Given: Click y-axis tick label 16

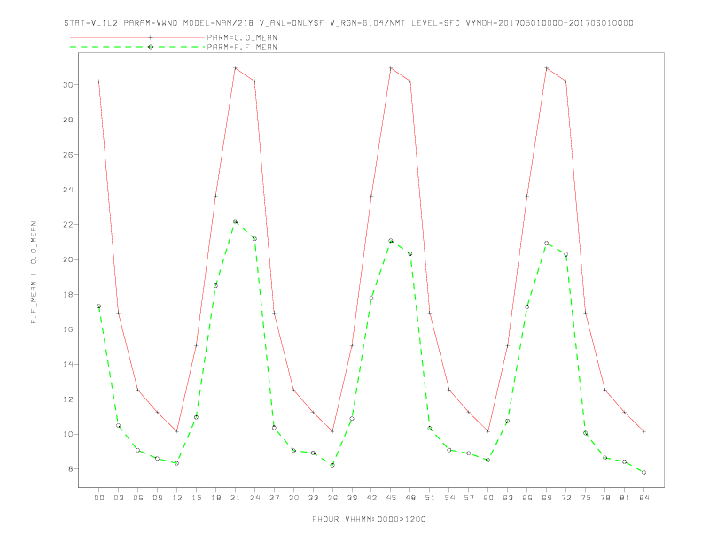Looking at the screenshot, I should [x=68, y=329].
